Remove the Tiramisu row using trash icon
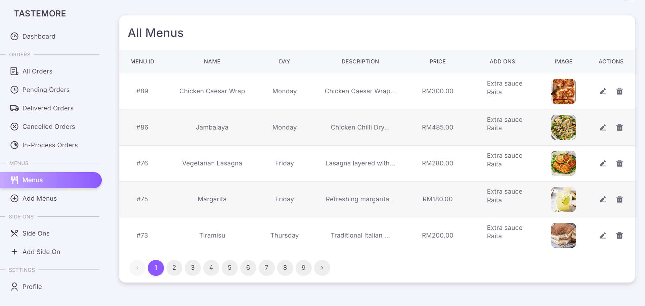 tap(619, 236)
